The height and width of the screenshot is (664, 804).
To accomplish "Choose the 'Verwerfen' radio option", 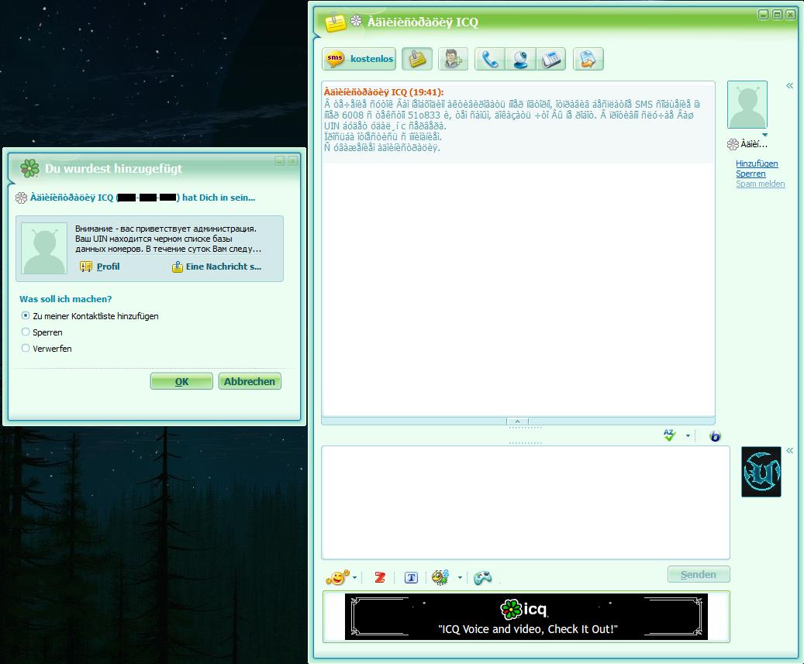I will point(26,349).
